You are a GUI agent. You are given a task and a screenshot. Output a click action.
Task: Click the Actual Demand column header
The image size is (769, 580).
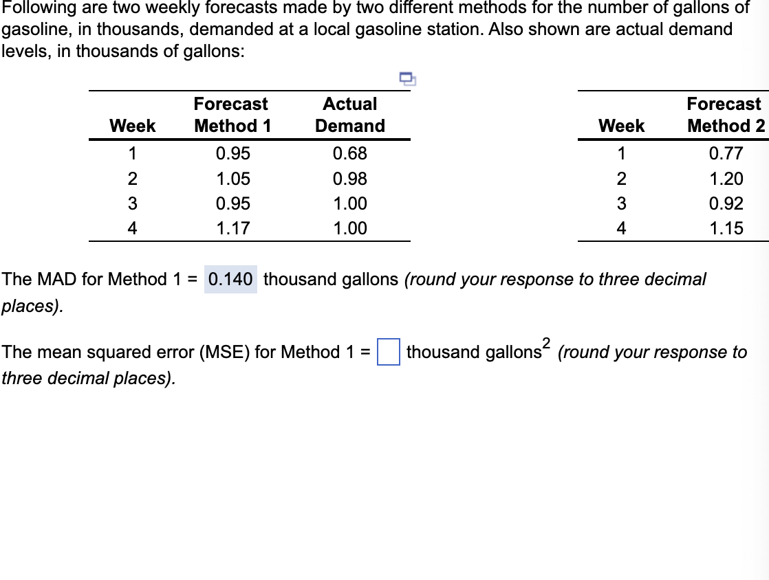350,115
